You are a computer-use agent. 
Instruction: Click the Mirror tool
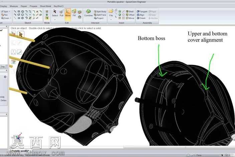tap(130, 18)
